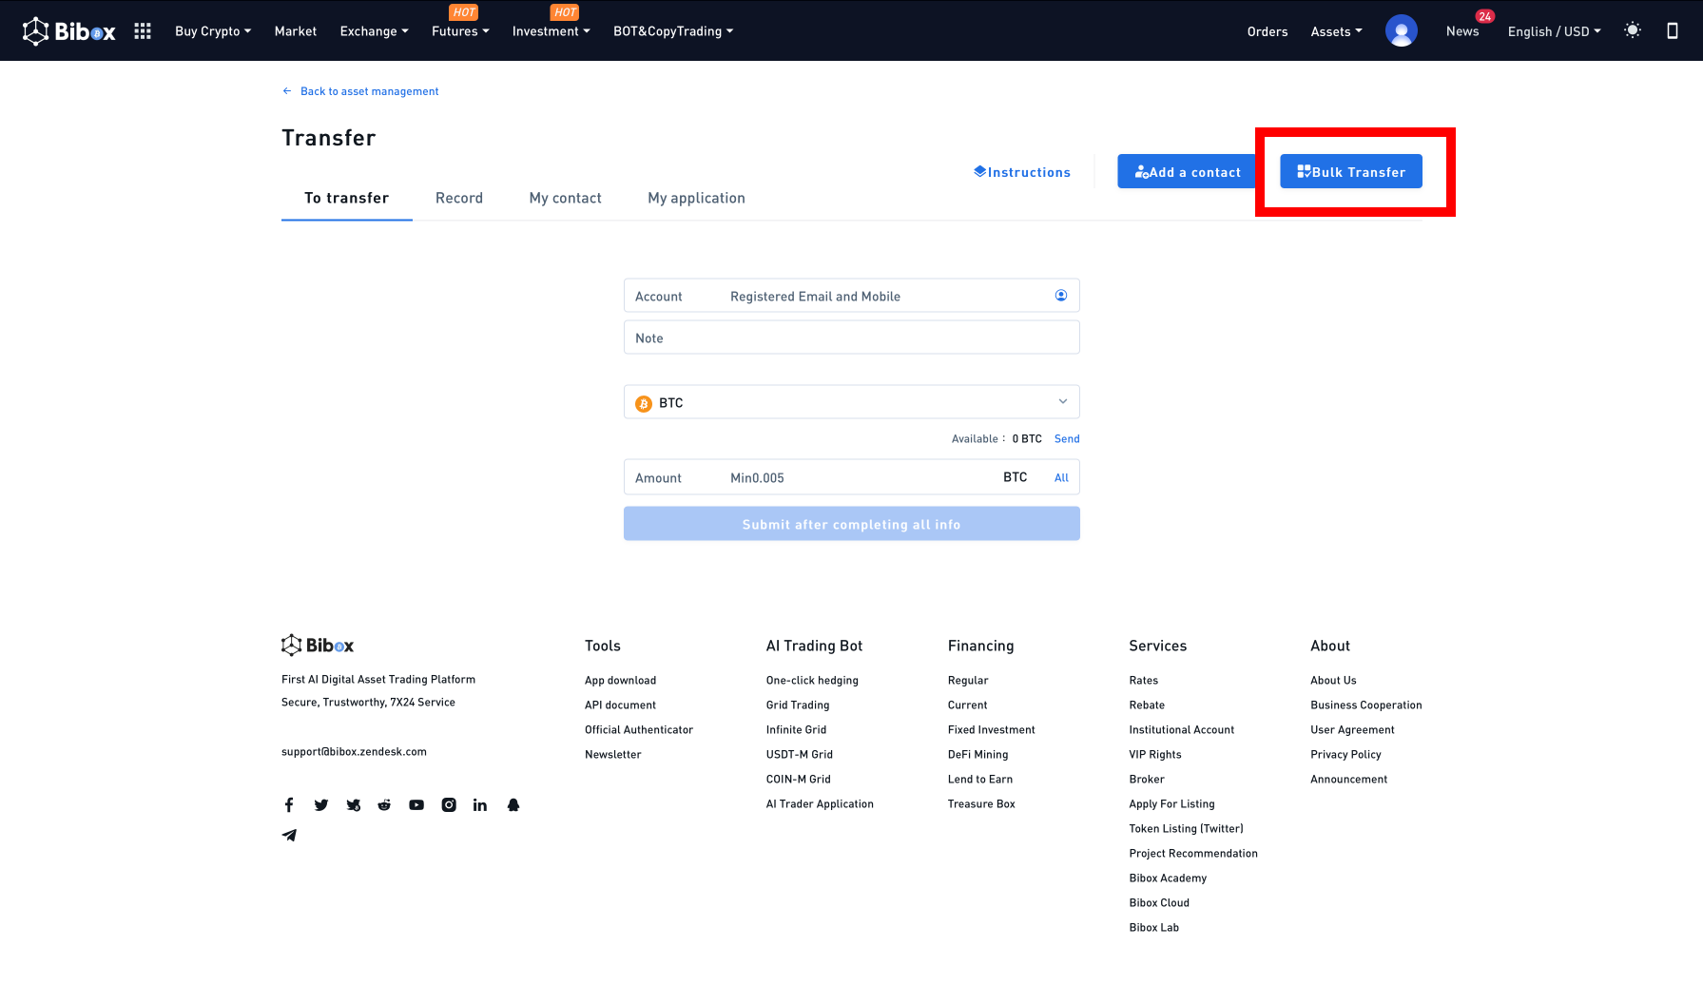This screenshot has height=985, width=1703.
Task: Click the Bulk Transfer button
Action: pos(1350,172)
